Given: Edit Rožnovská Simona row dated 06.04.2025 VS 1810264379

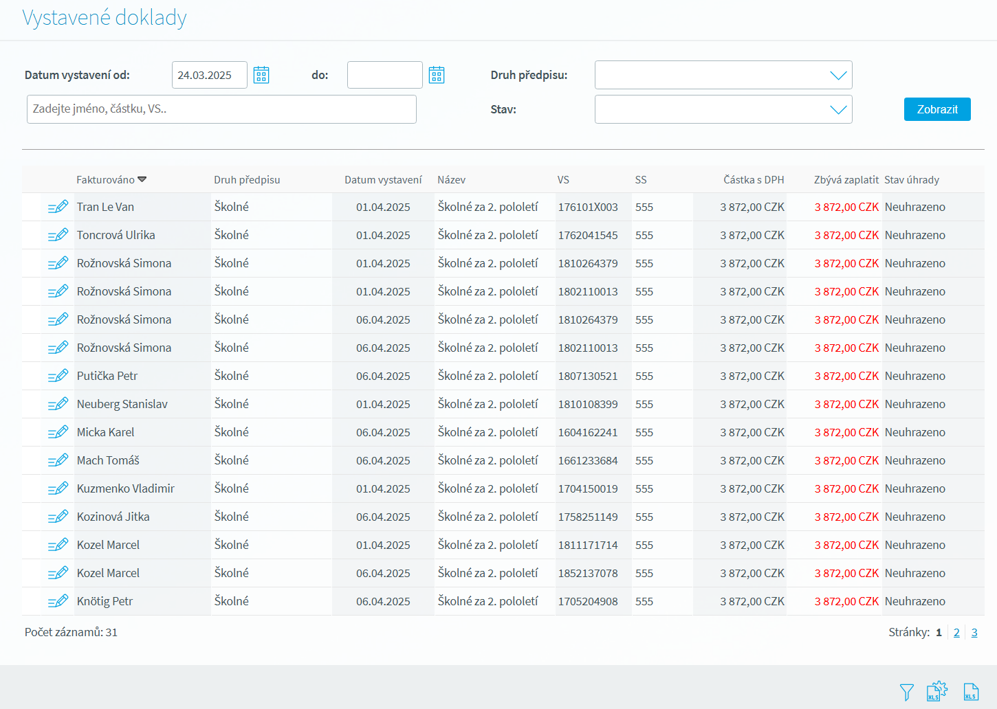Looking at the screenshot, I should 58,319.
